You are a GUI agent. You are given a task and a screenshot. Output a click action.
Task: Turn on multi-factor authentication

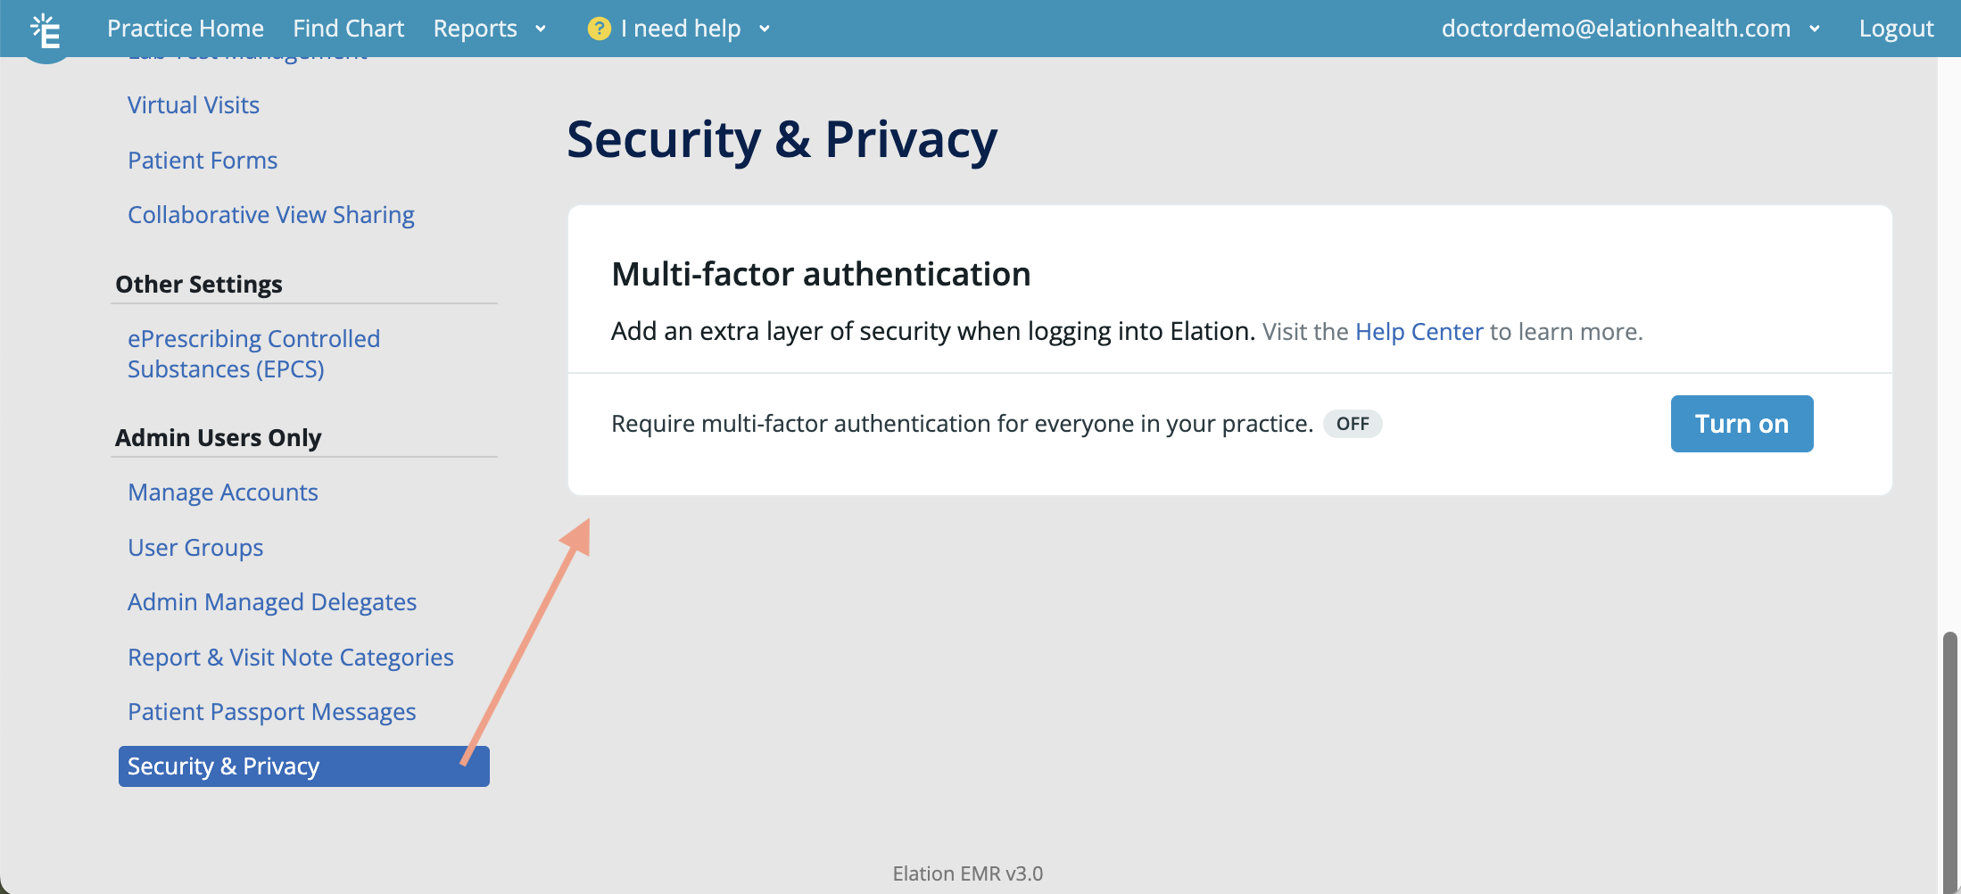[x=1742, y=424]
